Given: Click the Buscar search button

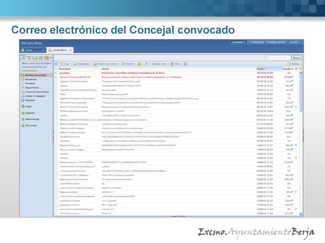Looking at the screenshot, I should (x=297, y=58).
